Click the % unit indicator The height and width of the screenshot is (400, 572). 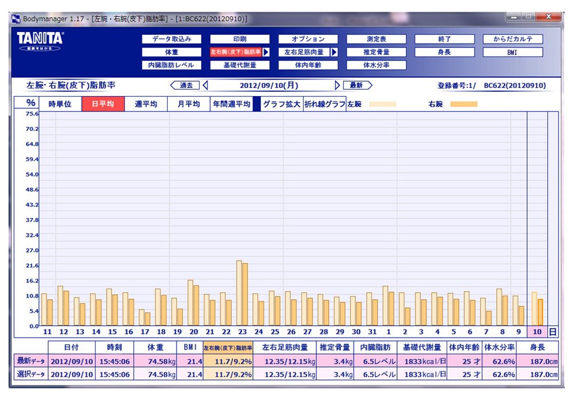click(31, 103)
